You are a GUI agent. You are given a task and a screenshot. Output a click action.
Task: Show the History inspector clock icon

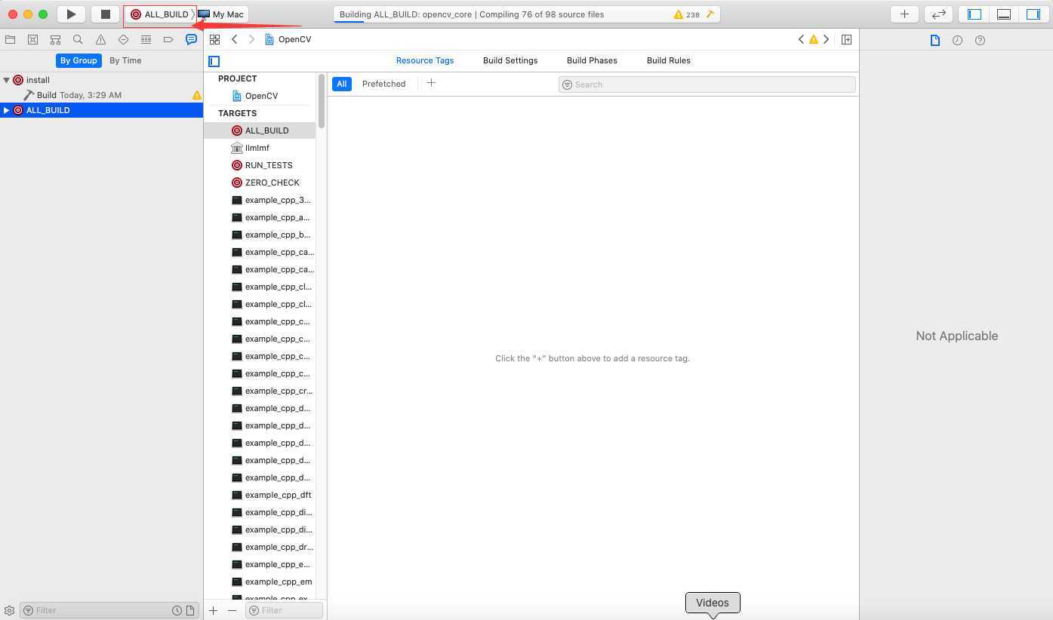click(957, 40)
